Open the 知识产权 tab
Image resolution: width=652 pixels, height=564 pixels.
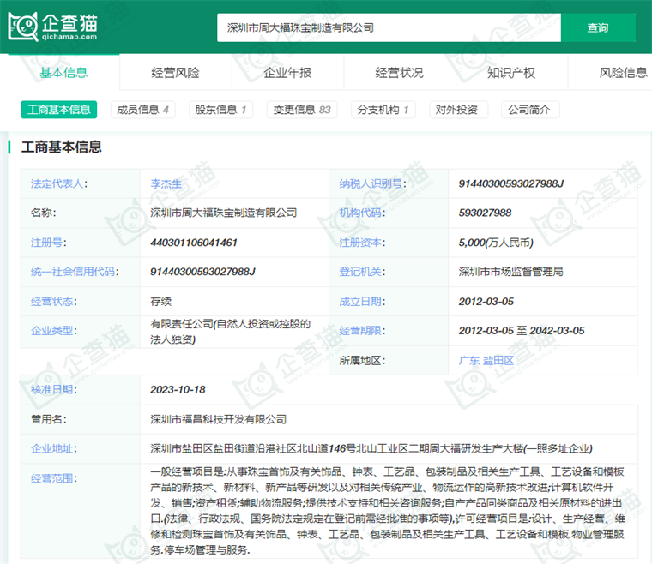[x=511, y=73]
